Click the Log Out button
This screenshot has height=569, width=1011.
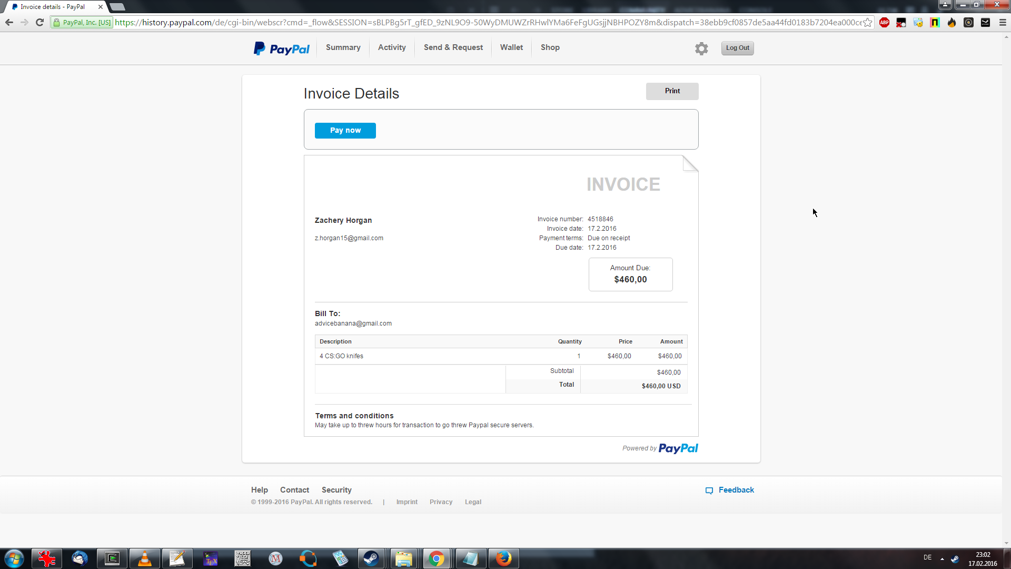coord(737,48)
